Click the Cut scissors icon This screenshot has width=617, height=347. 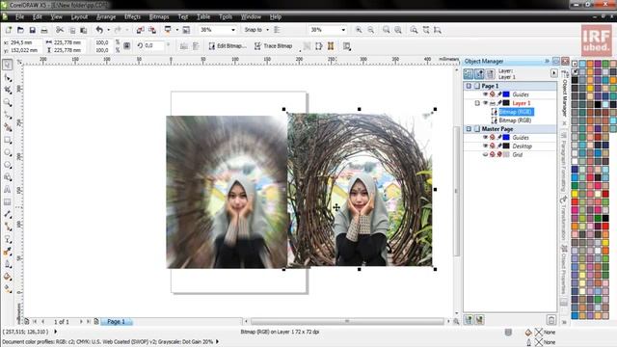point(60,30)
